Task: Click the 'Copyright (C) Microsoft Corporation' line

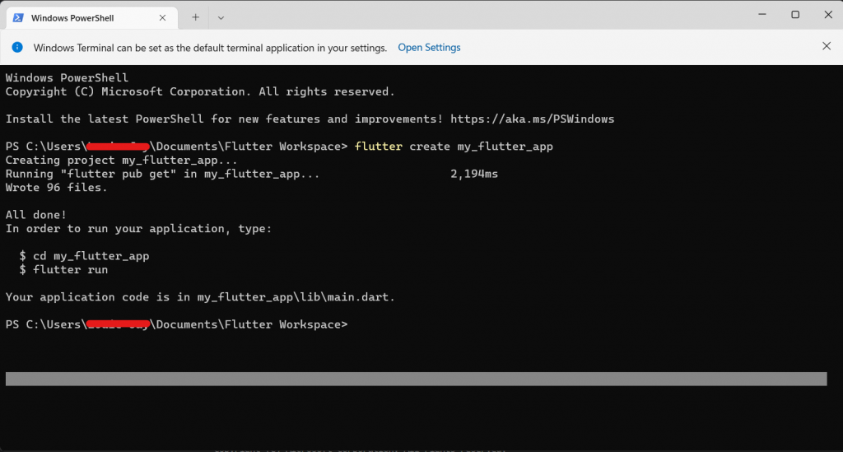Action: pyautogui.click(x=200, y=91)
